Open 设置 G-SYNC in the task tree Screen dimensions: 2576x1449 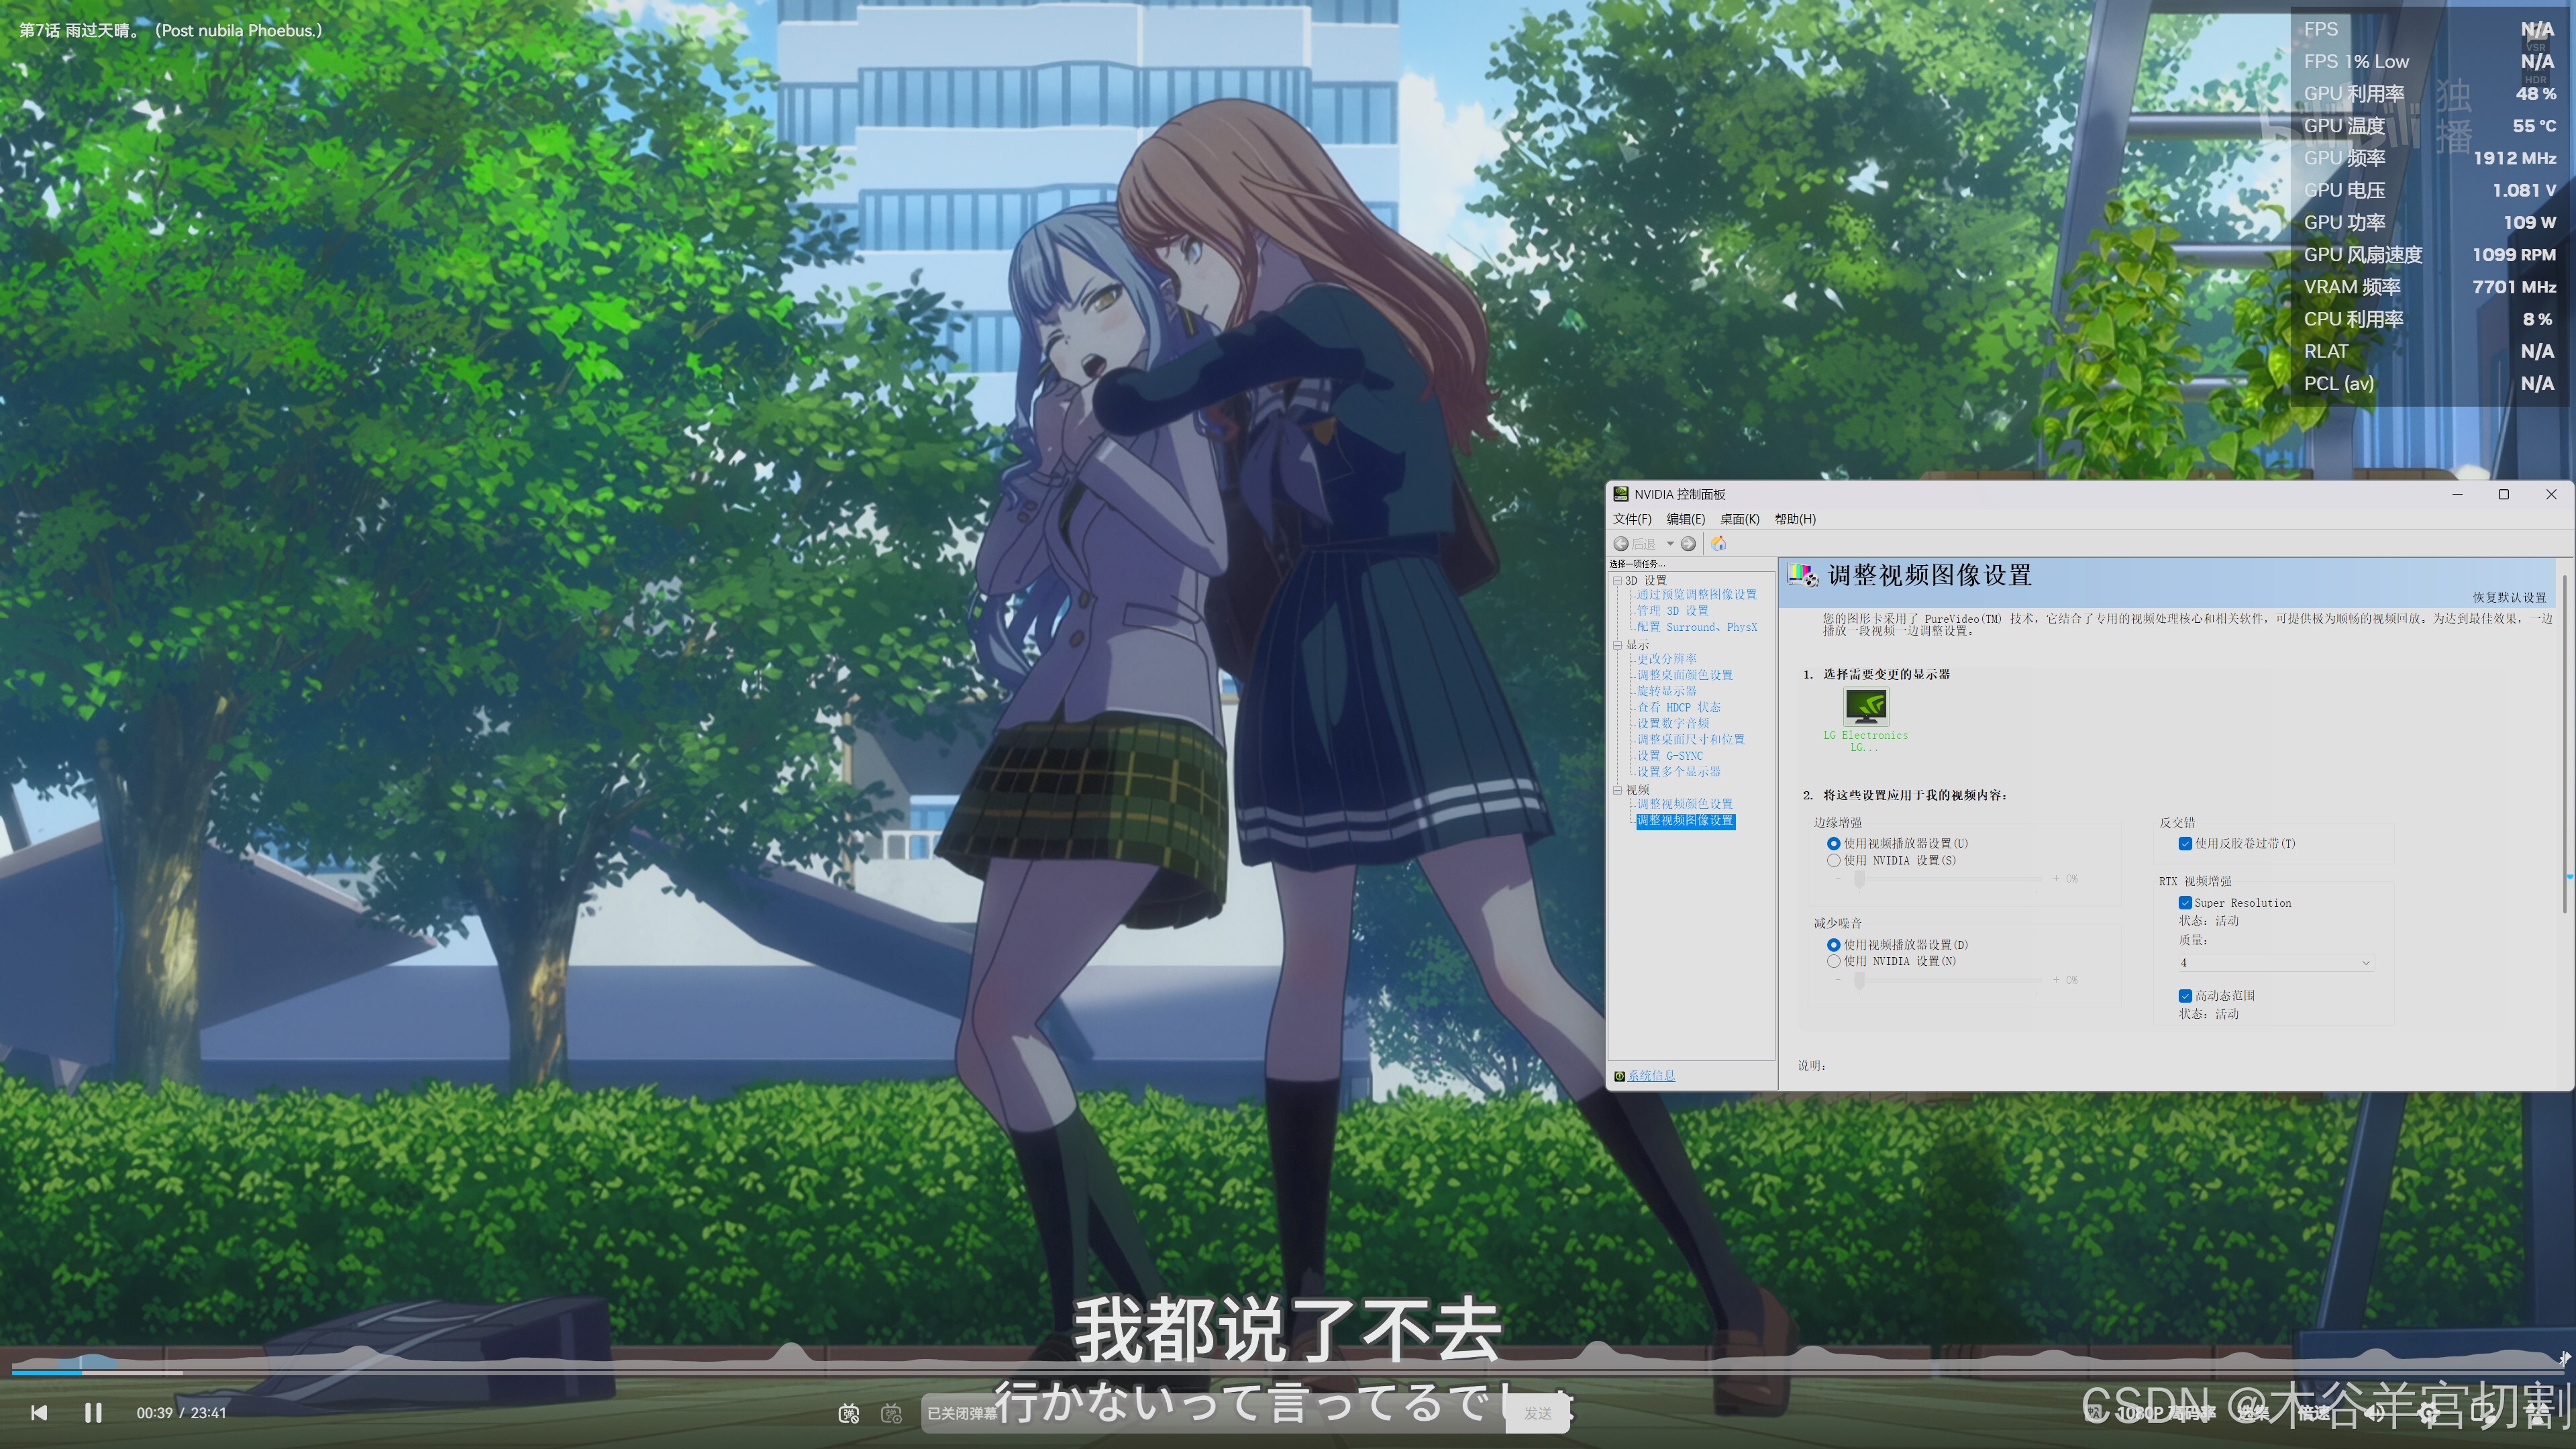tap(1669, 755)
